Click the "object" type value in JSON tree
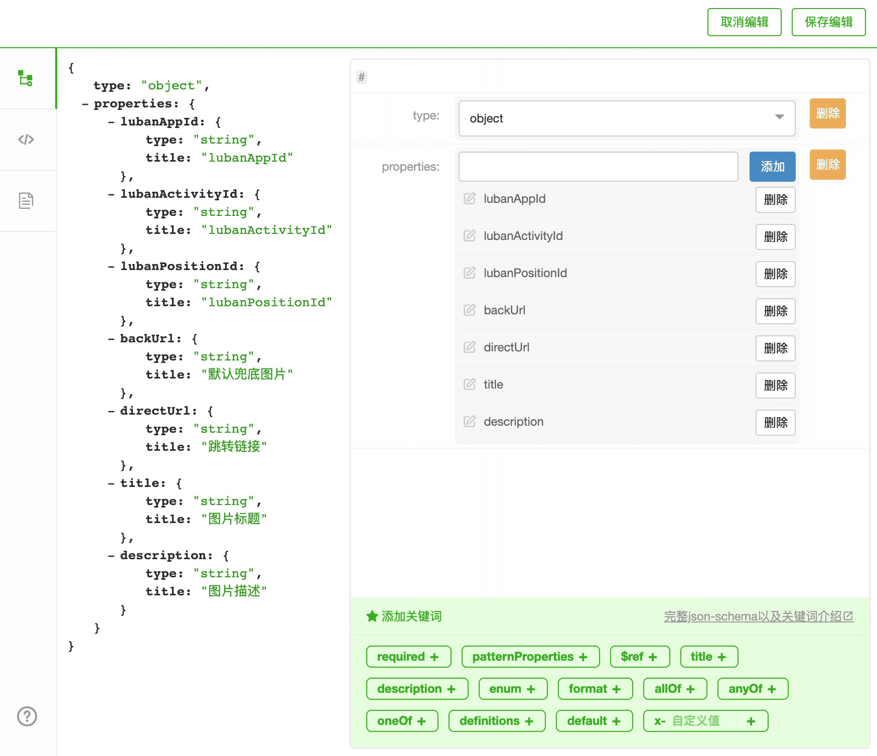Image resolution: width=877 pixels, height=756 pixels. point(172,86)
